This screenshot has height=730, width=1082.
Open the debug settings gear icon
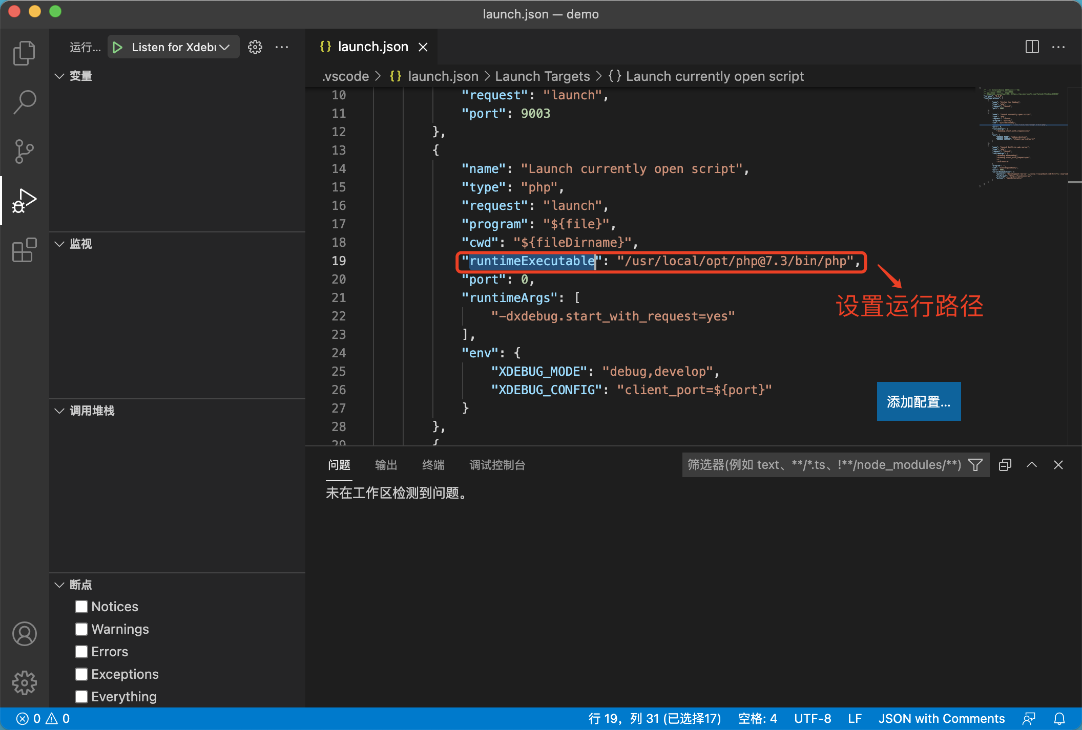255,47
